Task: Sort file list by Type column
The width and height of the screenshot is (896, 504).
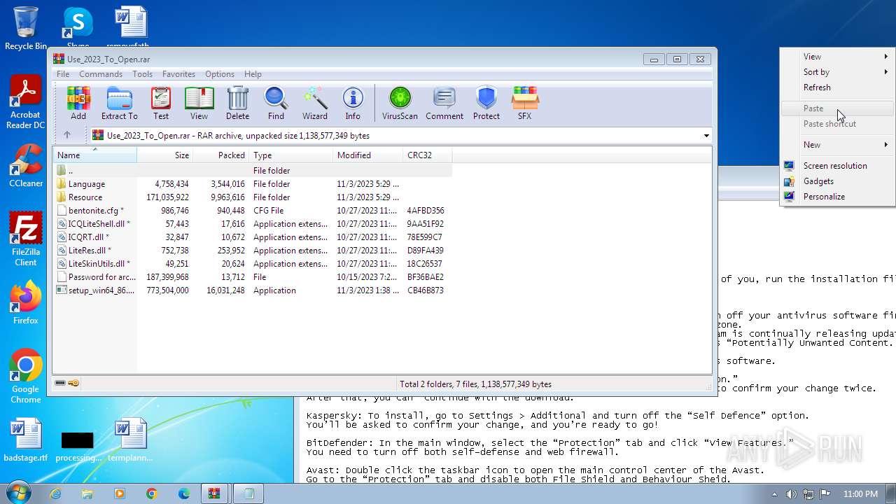Action: pyautogui.click(x=291, y=155)
